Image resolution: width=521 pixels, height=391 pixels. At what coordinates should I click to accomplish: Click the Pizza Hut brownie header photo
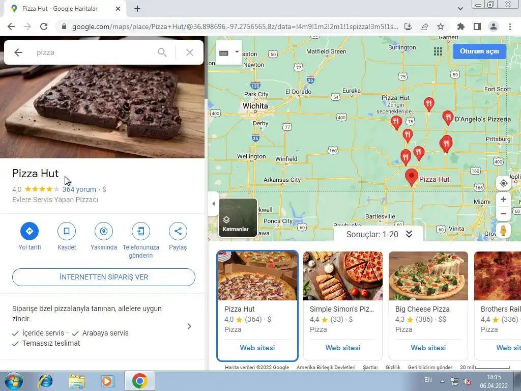pos(102,111)
